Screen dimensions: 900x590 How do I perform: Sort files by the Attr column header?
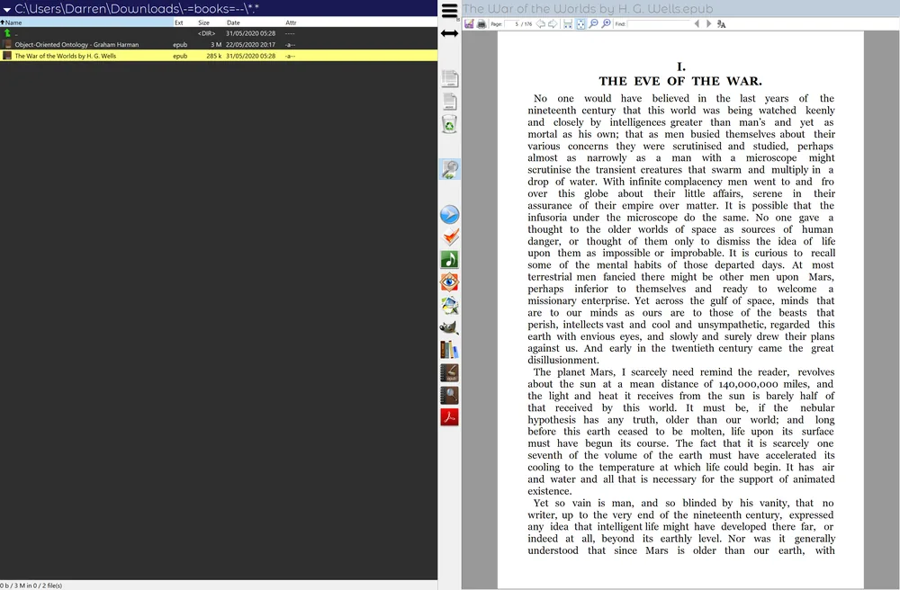(x=291, y=22)
